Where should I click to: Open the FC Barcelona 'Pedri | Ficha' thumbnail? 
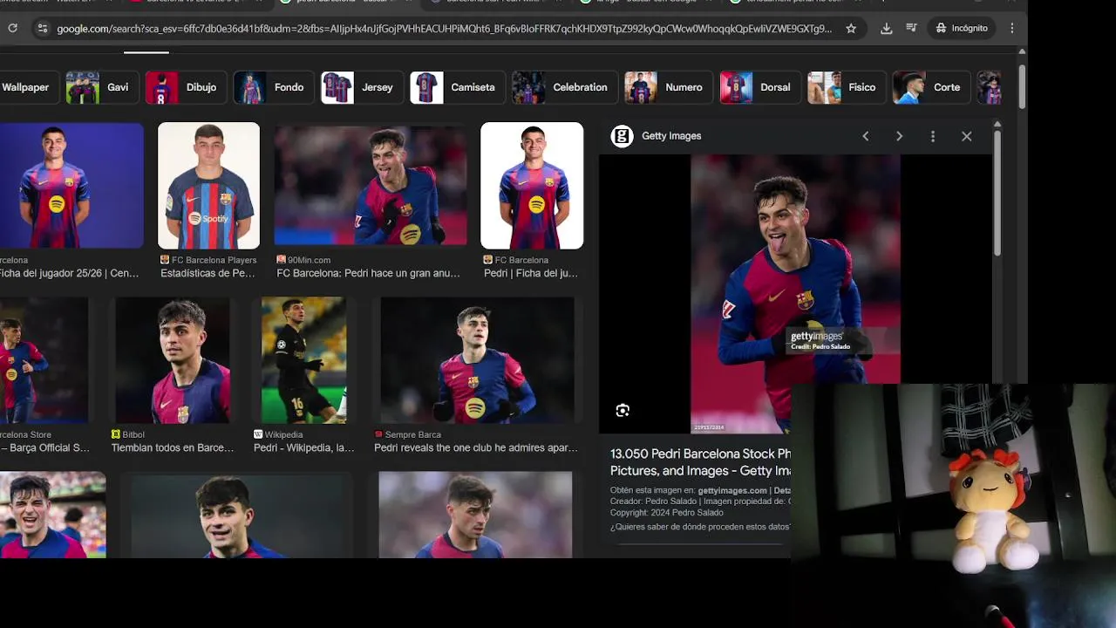pos(532,186)
